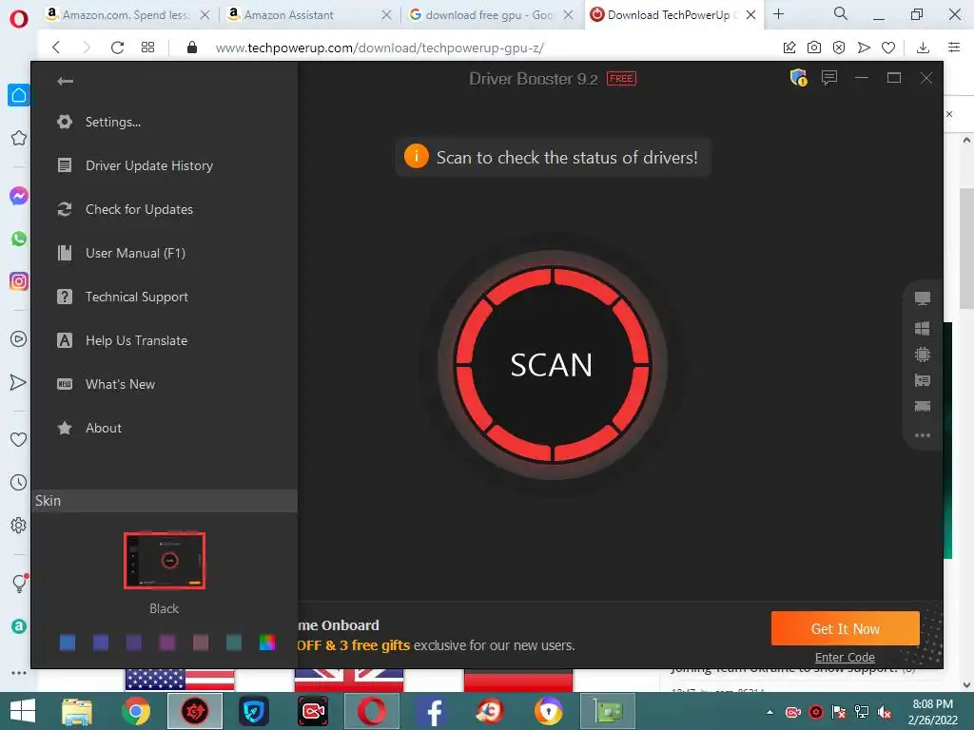
Task: Open Opera sidebar settings gear
Action: [19, 525]
